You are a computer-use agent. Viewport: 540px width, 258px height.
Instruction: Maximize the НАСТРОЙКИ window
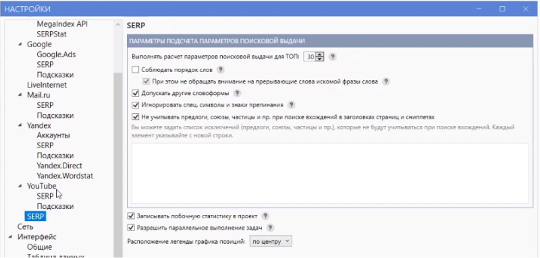point(502,9)
